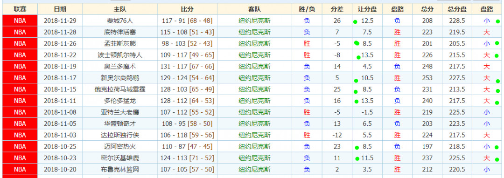Viewport: 504px width, 178px height.
Task: Click home team 布鲁克林篮网
Action: pyautogui.click(x=120, y=169)
